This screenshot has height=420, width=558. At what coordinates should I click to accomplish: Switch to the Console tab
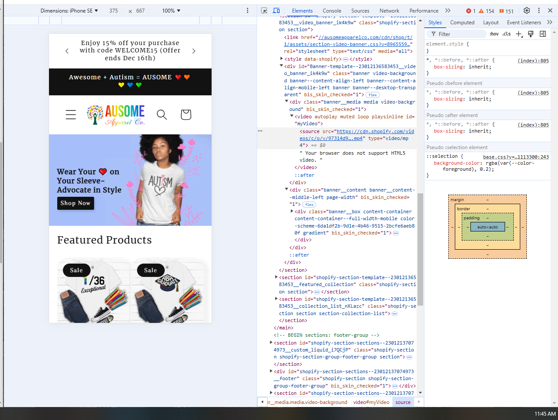tap(332, 11)
